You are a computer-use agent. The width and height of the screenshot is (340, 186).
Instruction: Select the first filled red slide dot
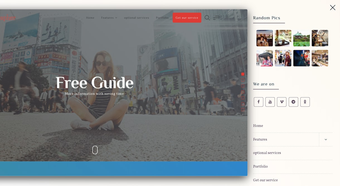click(243, 74)
